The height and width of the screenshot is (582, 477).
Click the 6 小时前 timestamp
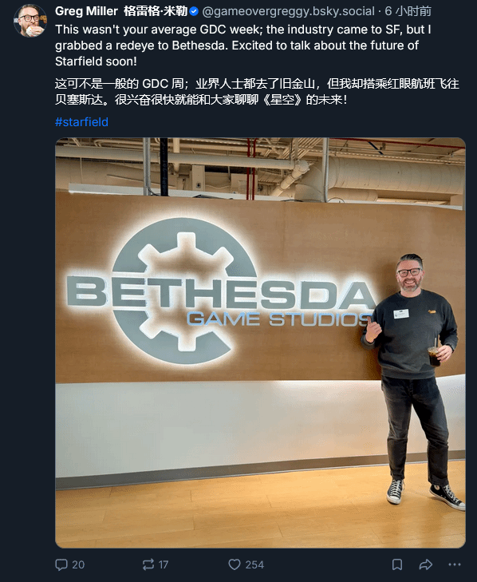click(408, 11)
